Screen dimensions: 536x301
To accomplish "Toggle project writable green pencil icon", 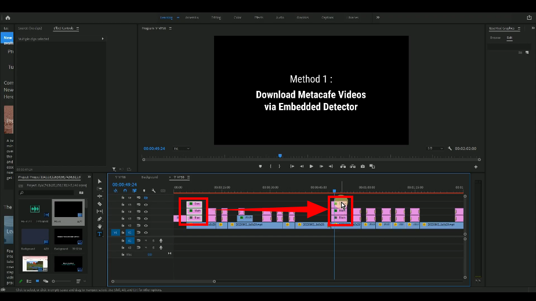I will 20,281.
